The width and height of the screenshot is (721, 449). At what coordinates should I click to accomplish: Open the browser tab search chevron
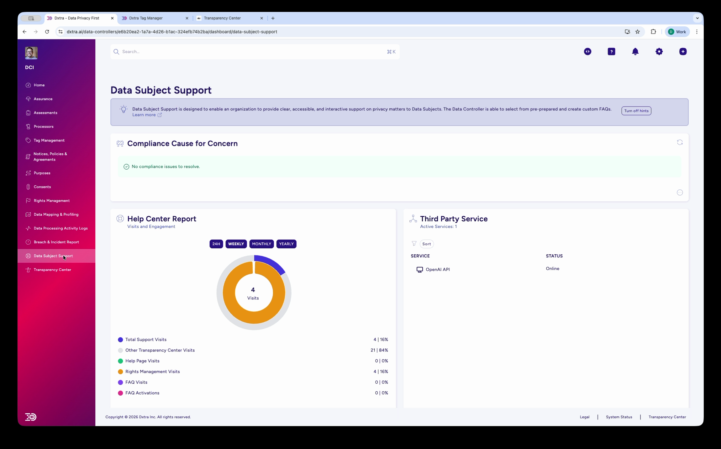coord(697,18)
